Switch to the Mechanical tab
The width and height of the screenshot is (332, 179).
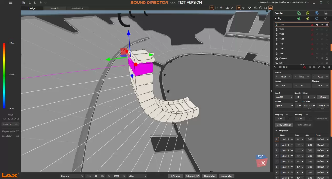pos(78,8)
